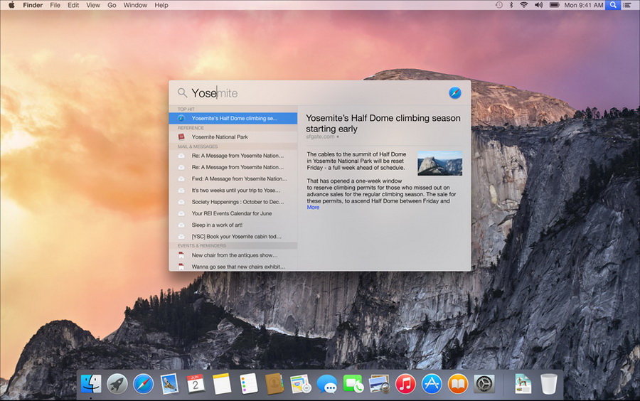This screenshot has height=401, width=640.
Task: Open the Window menu
Action: [135, 5]
